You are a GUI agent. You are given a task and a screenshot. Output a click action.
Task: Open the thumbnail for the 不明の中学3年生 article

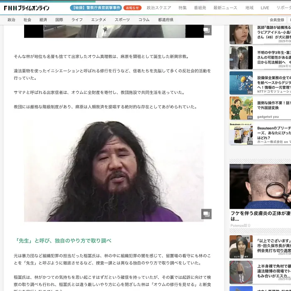241,58
